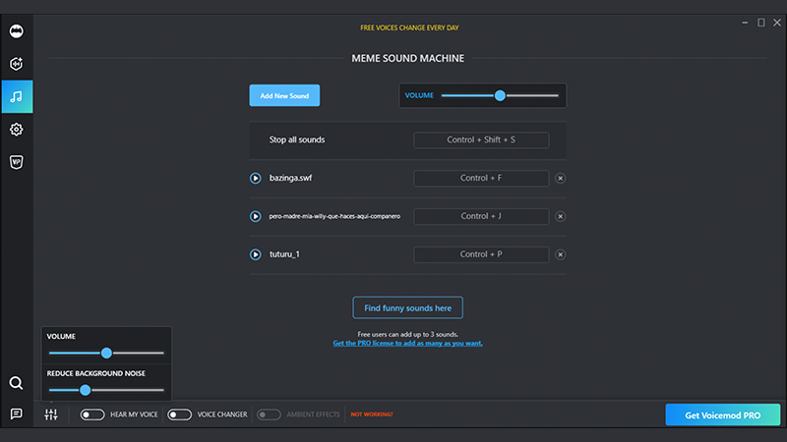Click the tuturu_1 sound name

coord(284,254)
